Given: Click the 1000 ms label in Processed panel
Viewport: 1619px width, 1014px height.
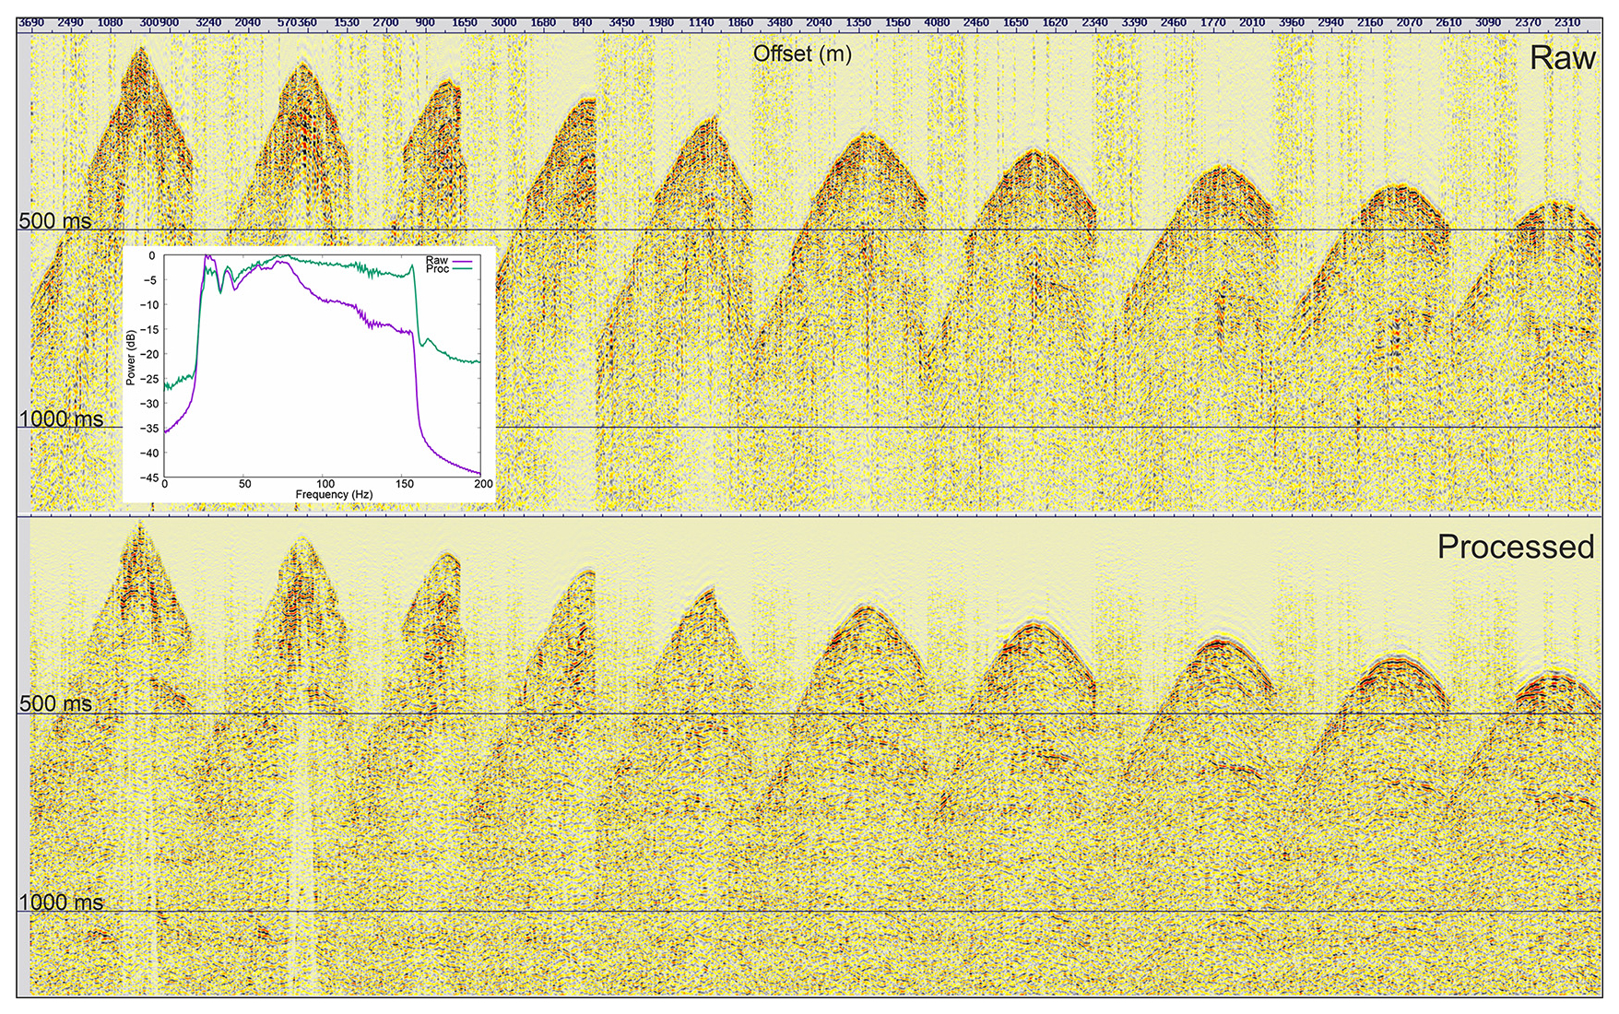Looking at the screenshot, I should tap(61, 902).
